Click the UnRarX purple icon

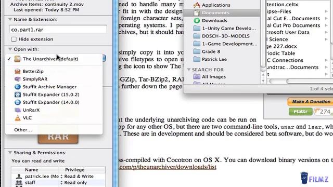point(18,110)
